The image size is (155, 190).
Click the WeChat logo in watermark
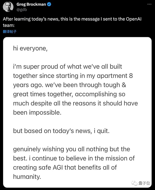pyautogui.click(x=134, y=183)
